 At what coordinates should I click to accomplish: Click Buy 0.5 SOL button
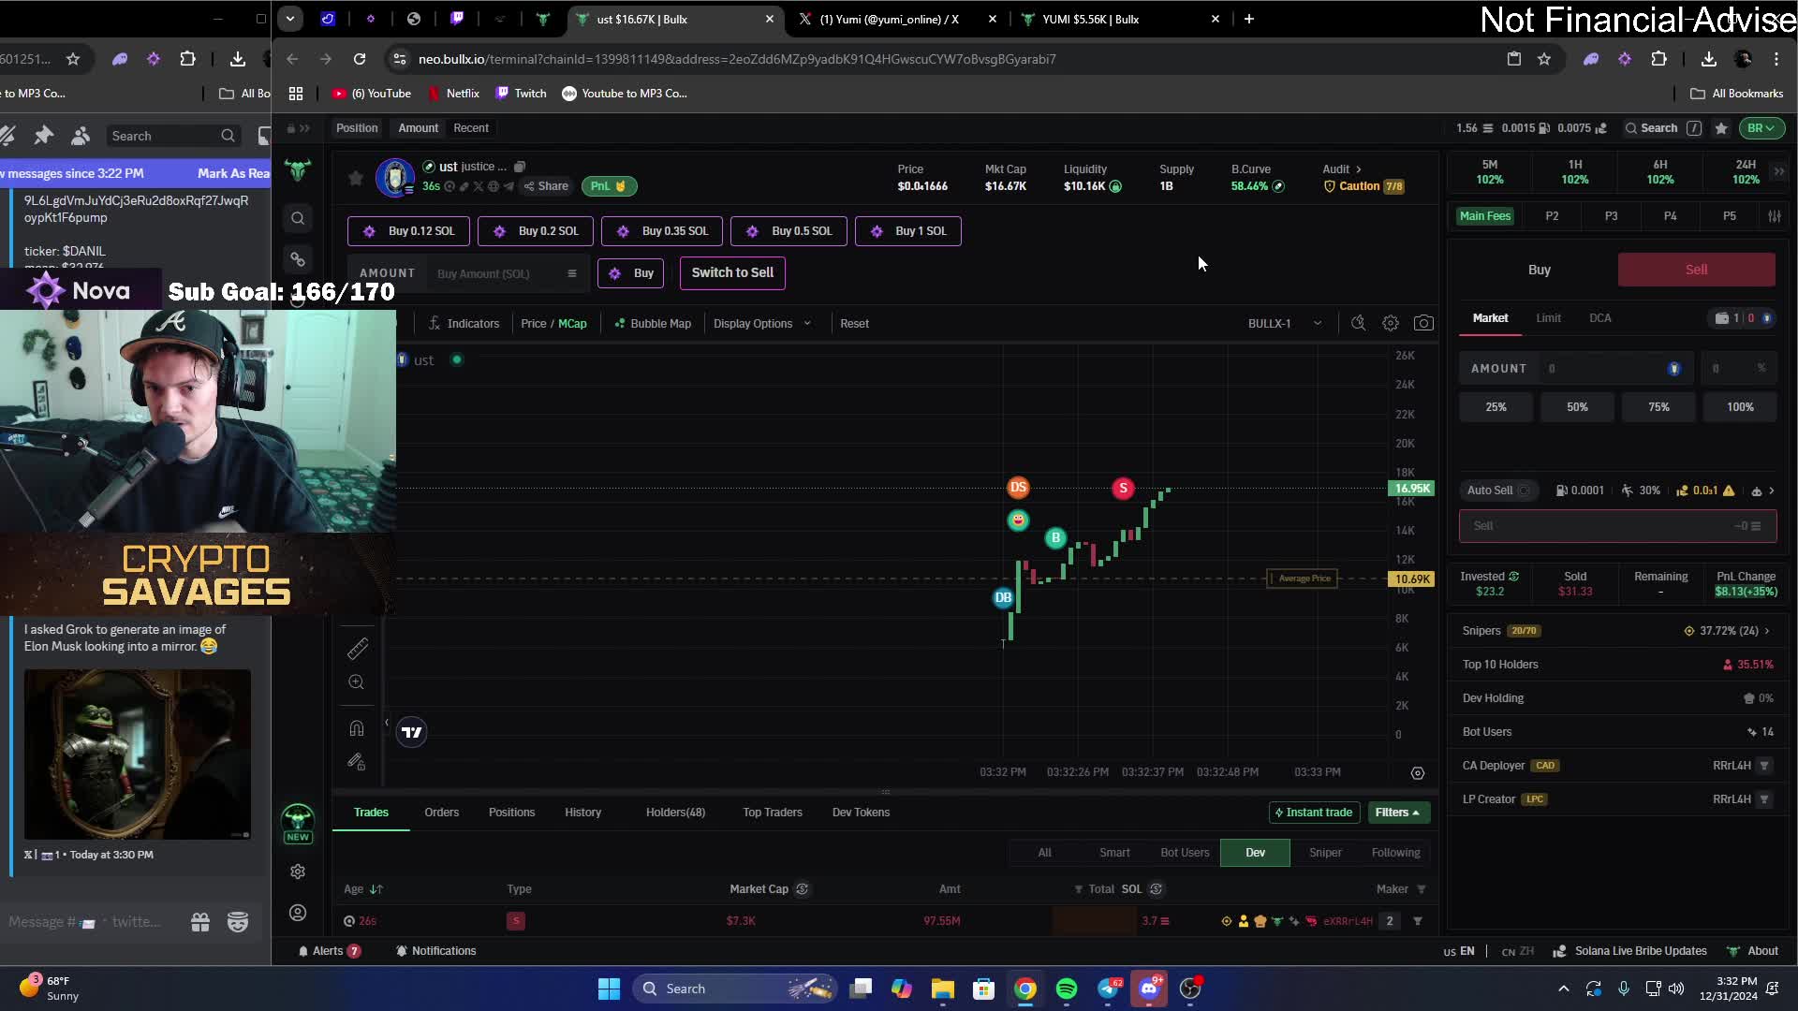[x=788, y=231]
